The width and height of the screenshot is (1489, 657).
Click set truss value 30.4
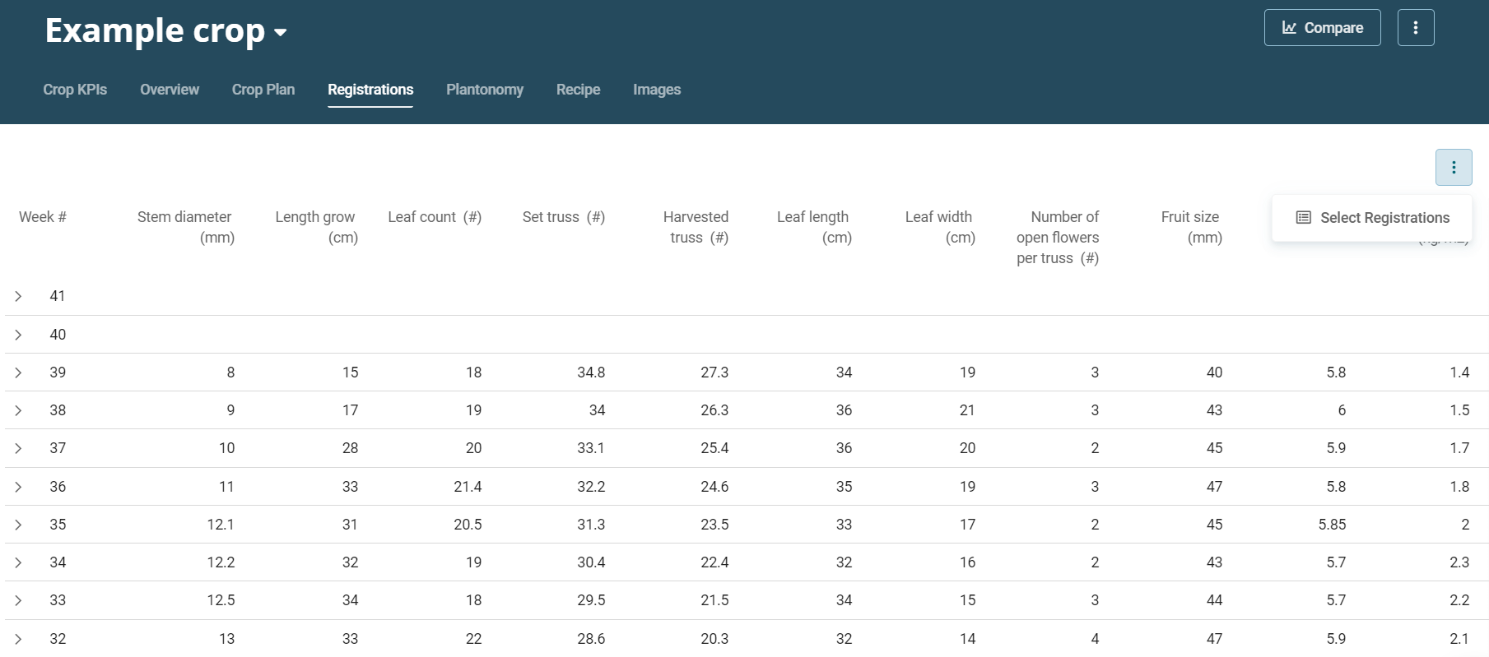591,562
